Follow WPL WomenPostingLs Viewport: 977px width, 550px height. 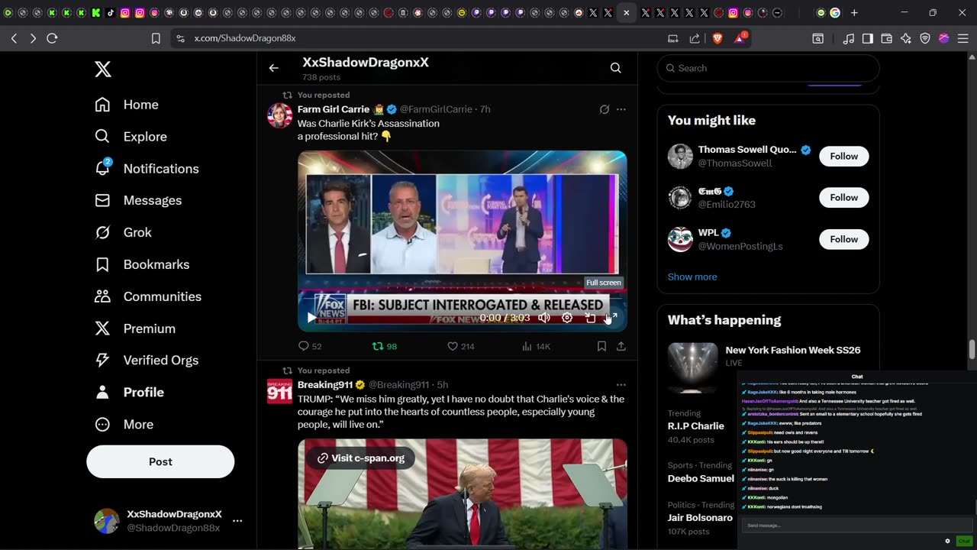(844, 239)
